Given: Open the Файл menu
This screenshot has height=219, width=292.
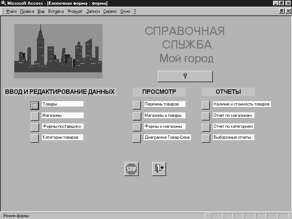Looking at the screenshot, I should point(11,11).
